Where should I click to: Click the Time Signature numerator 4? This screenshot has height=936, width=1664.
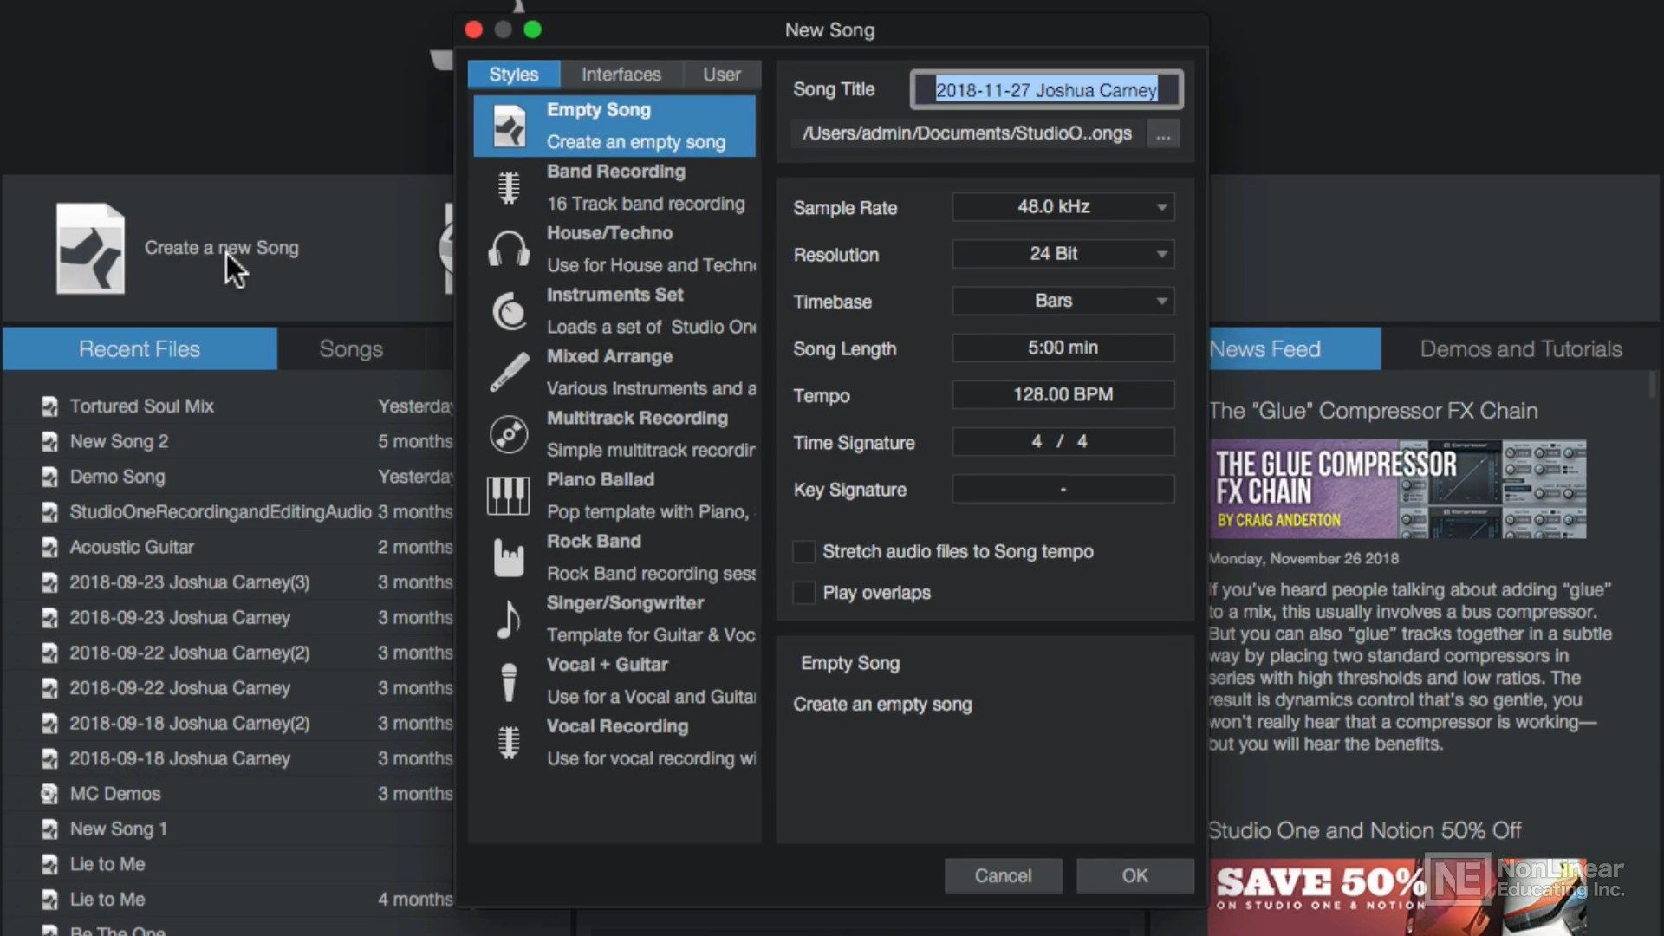click(1037, 441)
